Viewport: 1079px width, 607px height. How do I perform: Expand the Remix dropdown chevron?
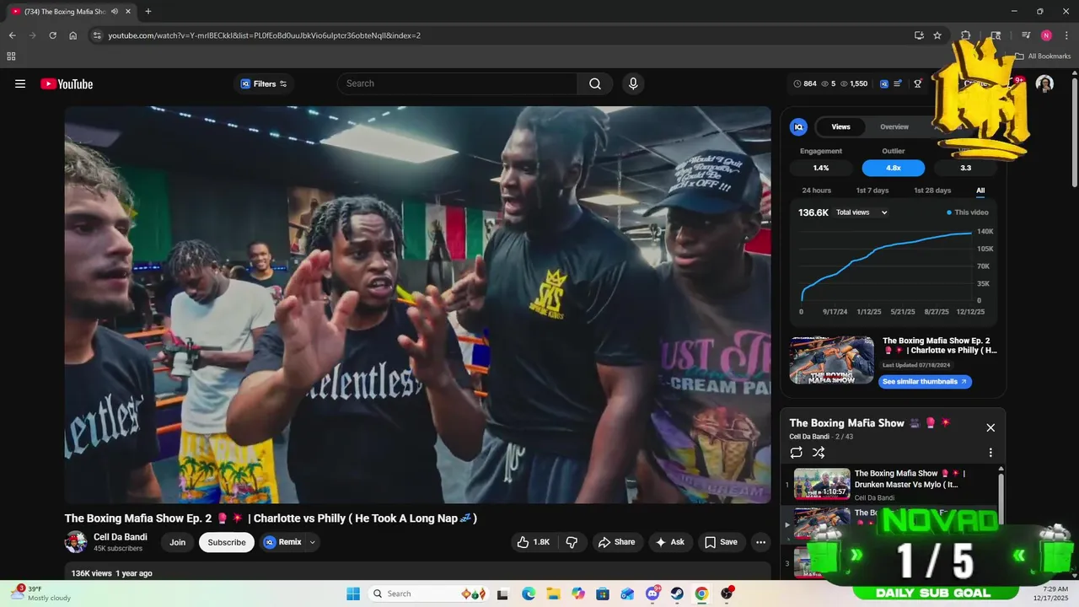pos(313,542)
